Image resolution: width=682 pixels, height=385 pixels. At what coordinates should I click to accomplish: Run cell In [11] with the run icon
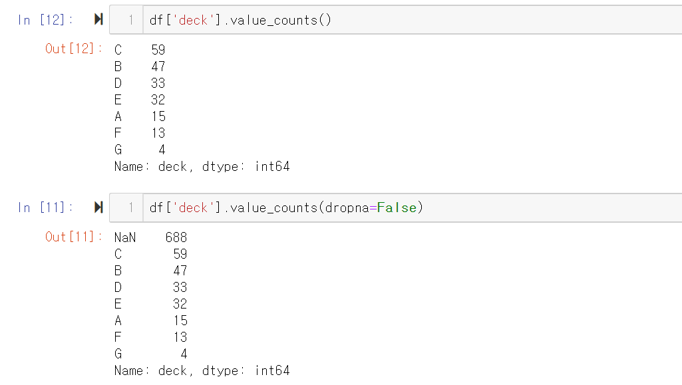98,207
